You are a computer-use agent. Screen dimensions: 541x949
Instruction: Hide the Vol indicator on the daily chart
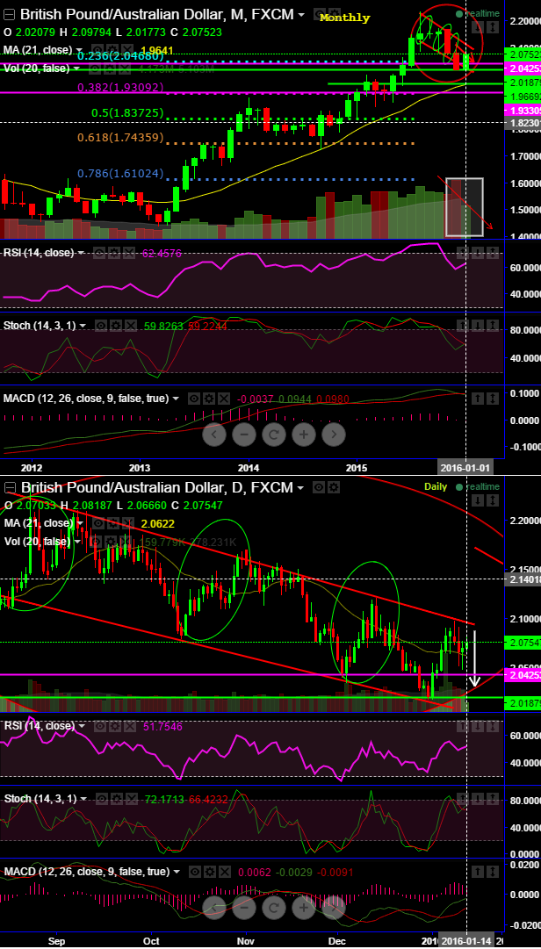[96, 542]
